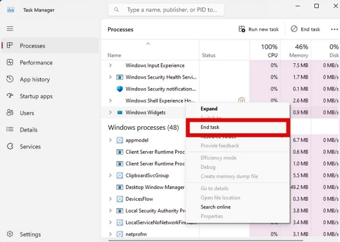Screen dimensions: 340x242
Task: Click the Details list icon
Action: (10, 129)
